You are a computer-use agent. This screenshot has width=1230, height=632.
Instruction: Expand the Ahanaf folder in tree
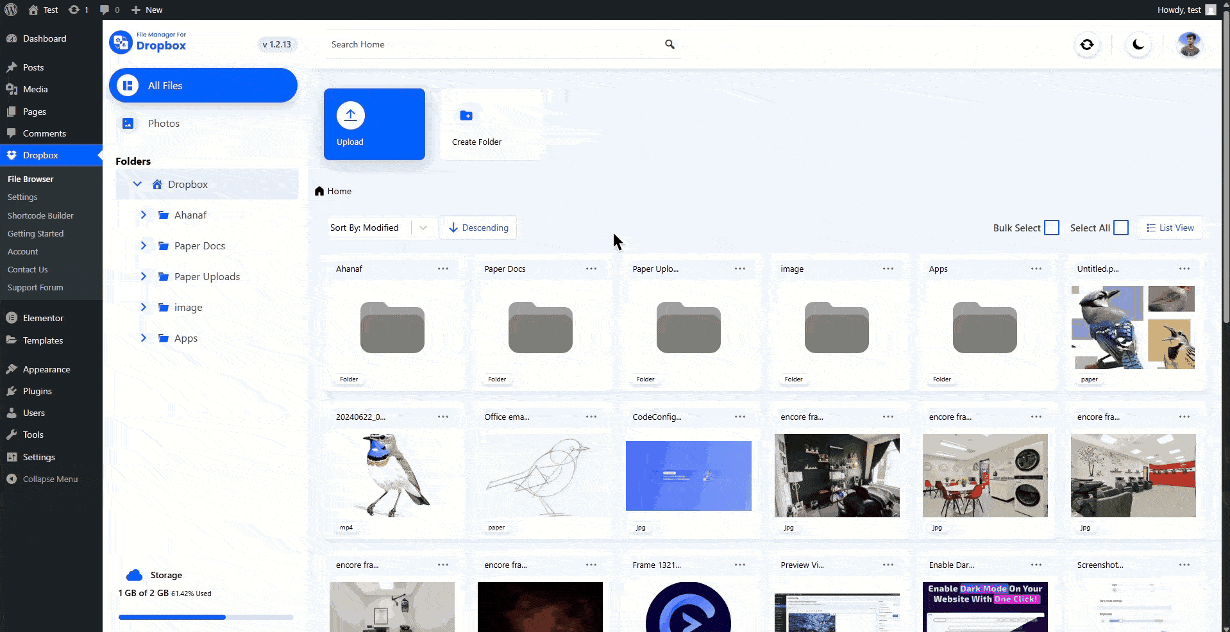pos(143,215)
